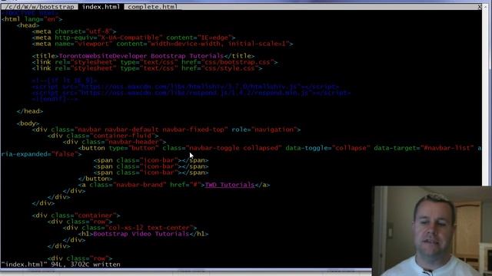Click the meta charset="utf-8" line

74,31
